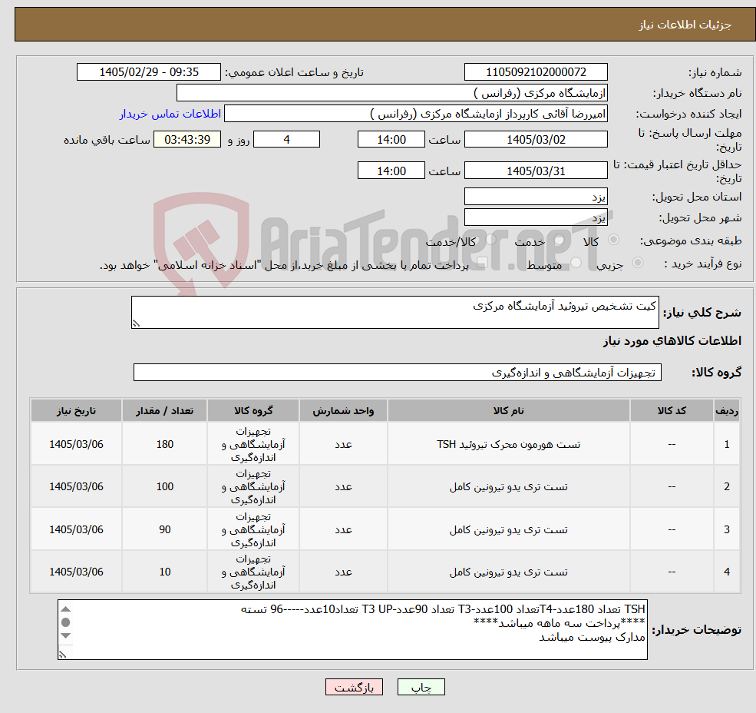Click response deadline time 14:00 field
This screenshot has width=756, height=713.
pos(391,140)
